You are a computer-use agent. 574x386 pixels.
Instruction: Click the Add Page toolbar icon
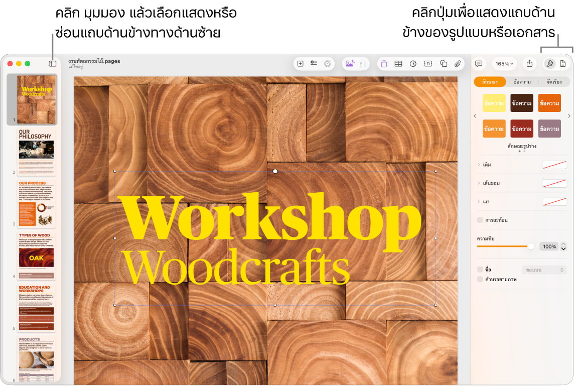pyautogui.click(x=300, y=64)
